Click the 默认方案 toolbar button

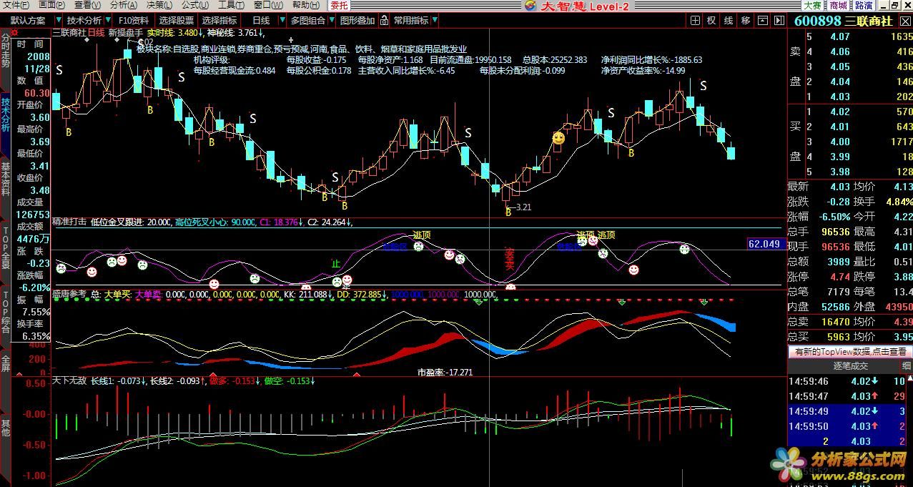[x=28, y=21]
